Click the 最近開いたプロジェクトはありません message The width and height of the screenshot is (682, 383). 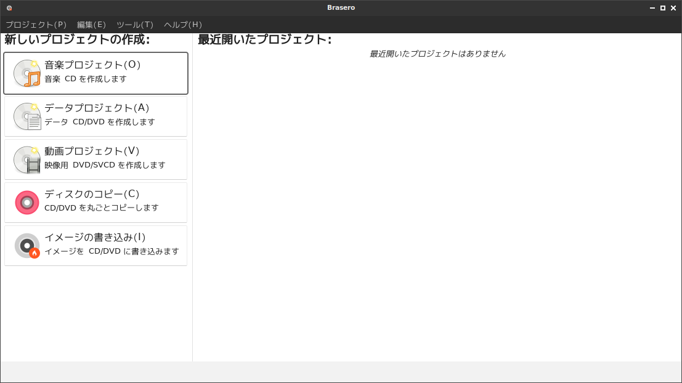click(437, 54)
